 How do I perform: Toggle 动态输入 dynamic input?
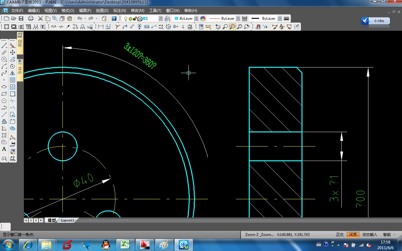point(370,235)
